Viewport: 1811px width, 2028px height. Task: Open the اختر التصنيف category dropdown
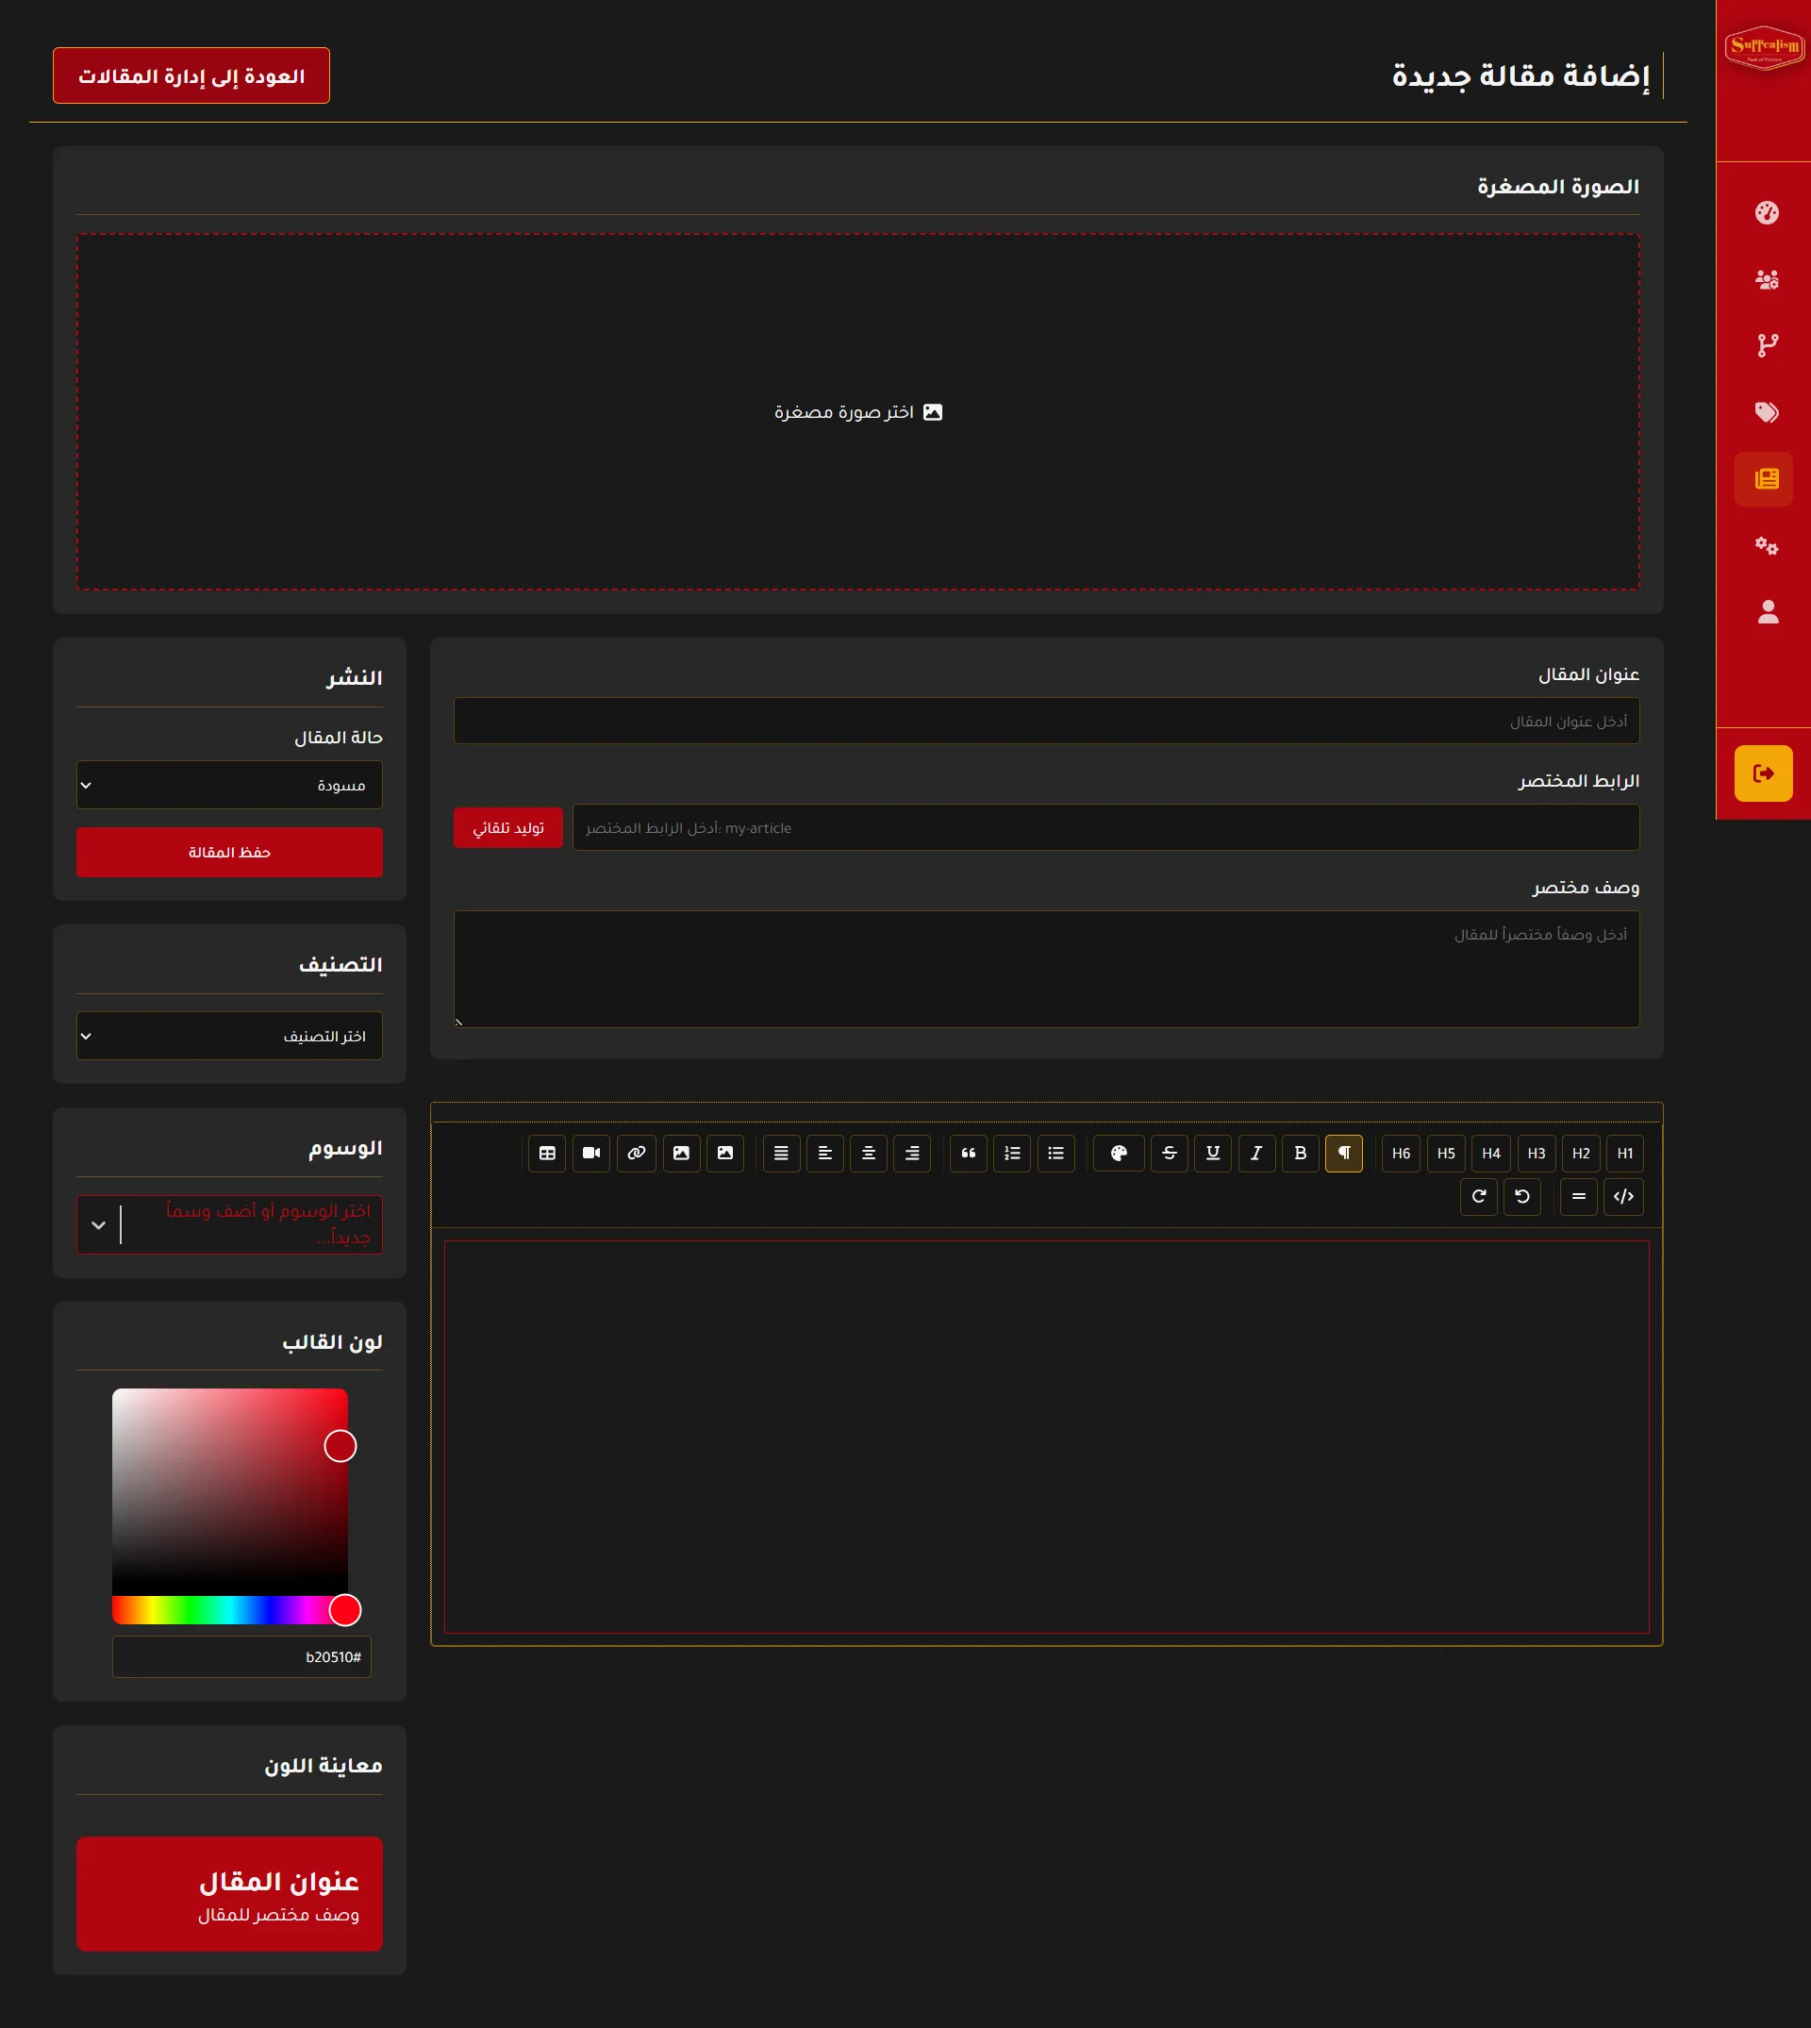coord(229,1036)
